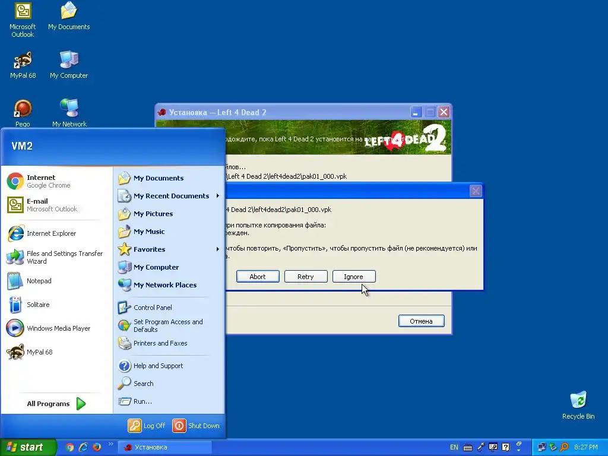
Task: Open My Network Places from Start menu
Action: click(x=168, y=285)
